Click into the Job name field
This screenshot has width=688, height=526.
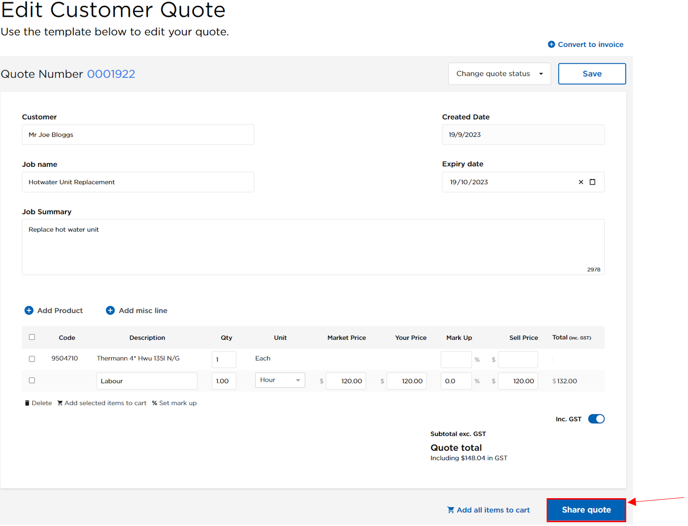(138, 182)
